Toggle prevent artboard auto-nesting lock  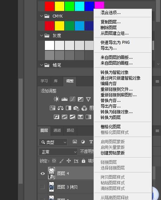tap(76, 161)
